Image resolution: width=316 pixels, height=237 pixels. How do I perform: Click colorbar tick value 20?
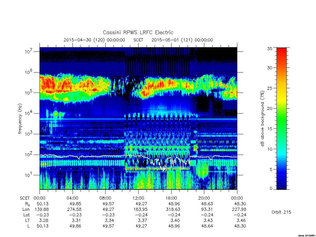269,108
